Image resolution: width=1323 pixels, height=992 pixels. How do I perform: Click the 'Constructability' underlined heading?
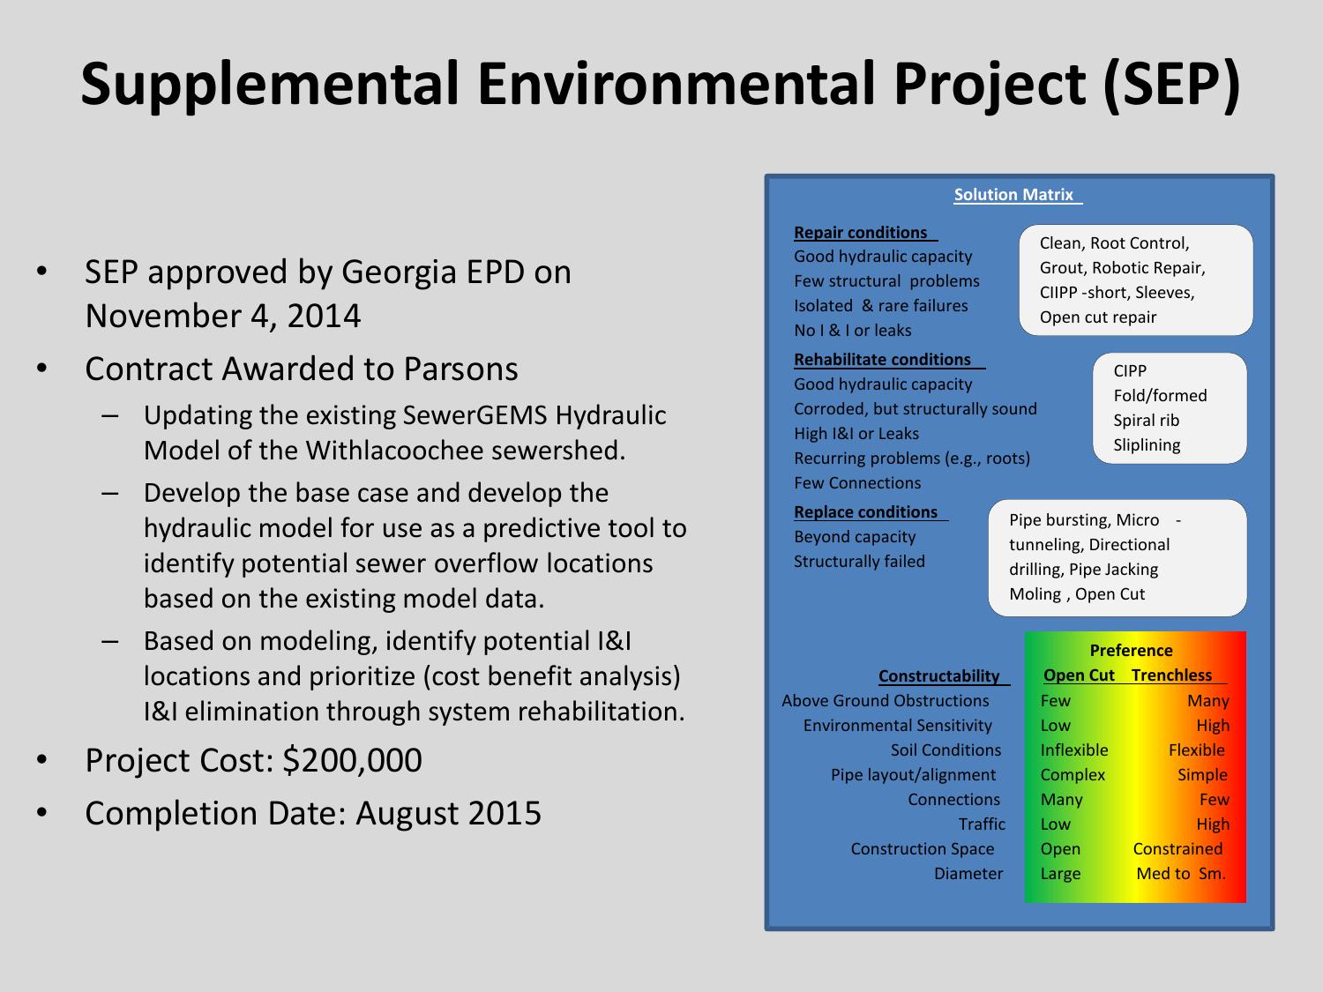(939, 676)
